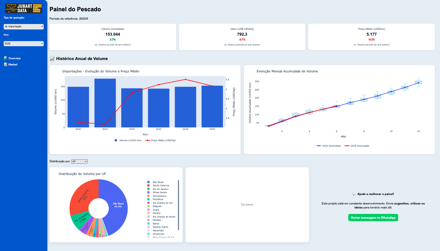Go to the Overview page
Viewport: 440px width, 251px height.
[x=15, y=58]
